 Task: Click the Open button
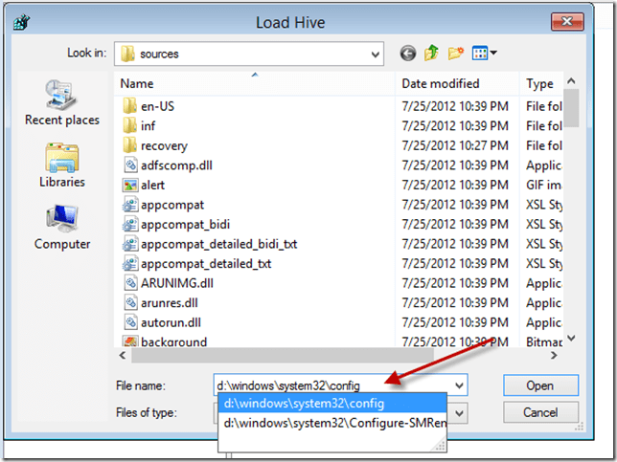540,385
